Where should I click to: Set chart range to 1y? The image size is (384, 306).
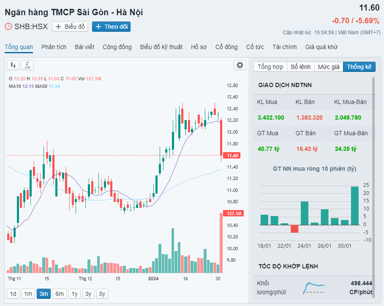tap(74, 294)
